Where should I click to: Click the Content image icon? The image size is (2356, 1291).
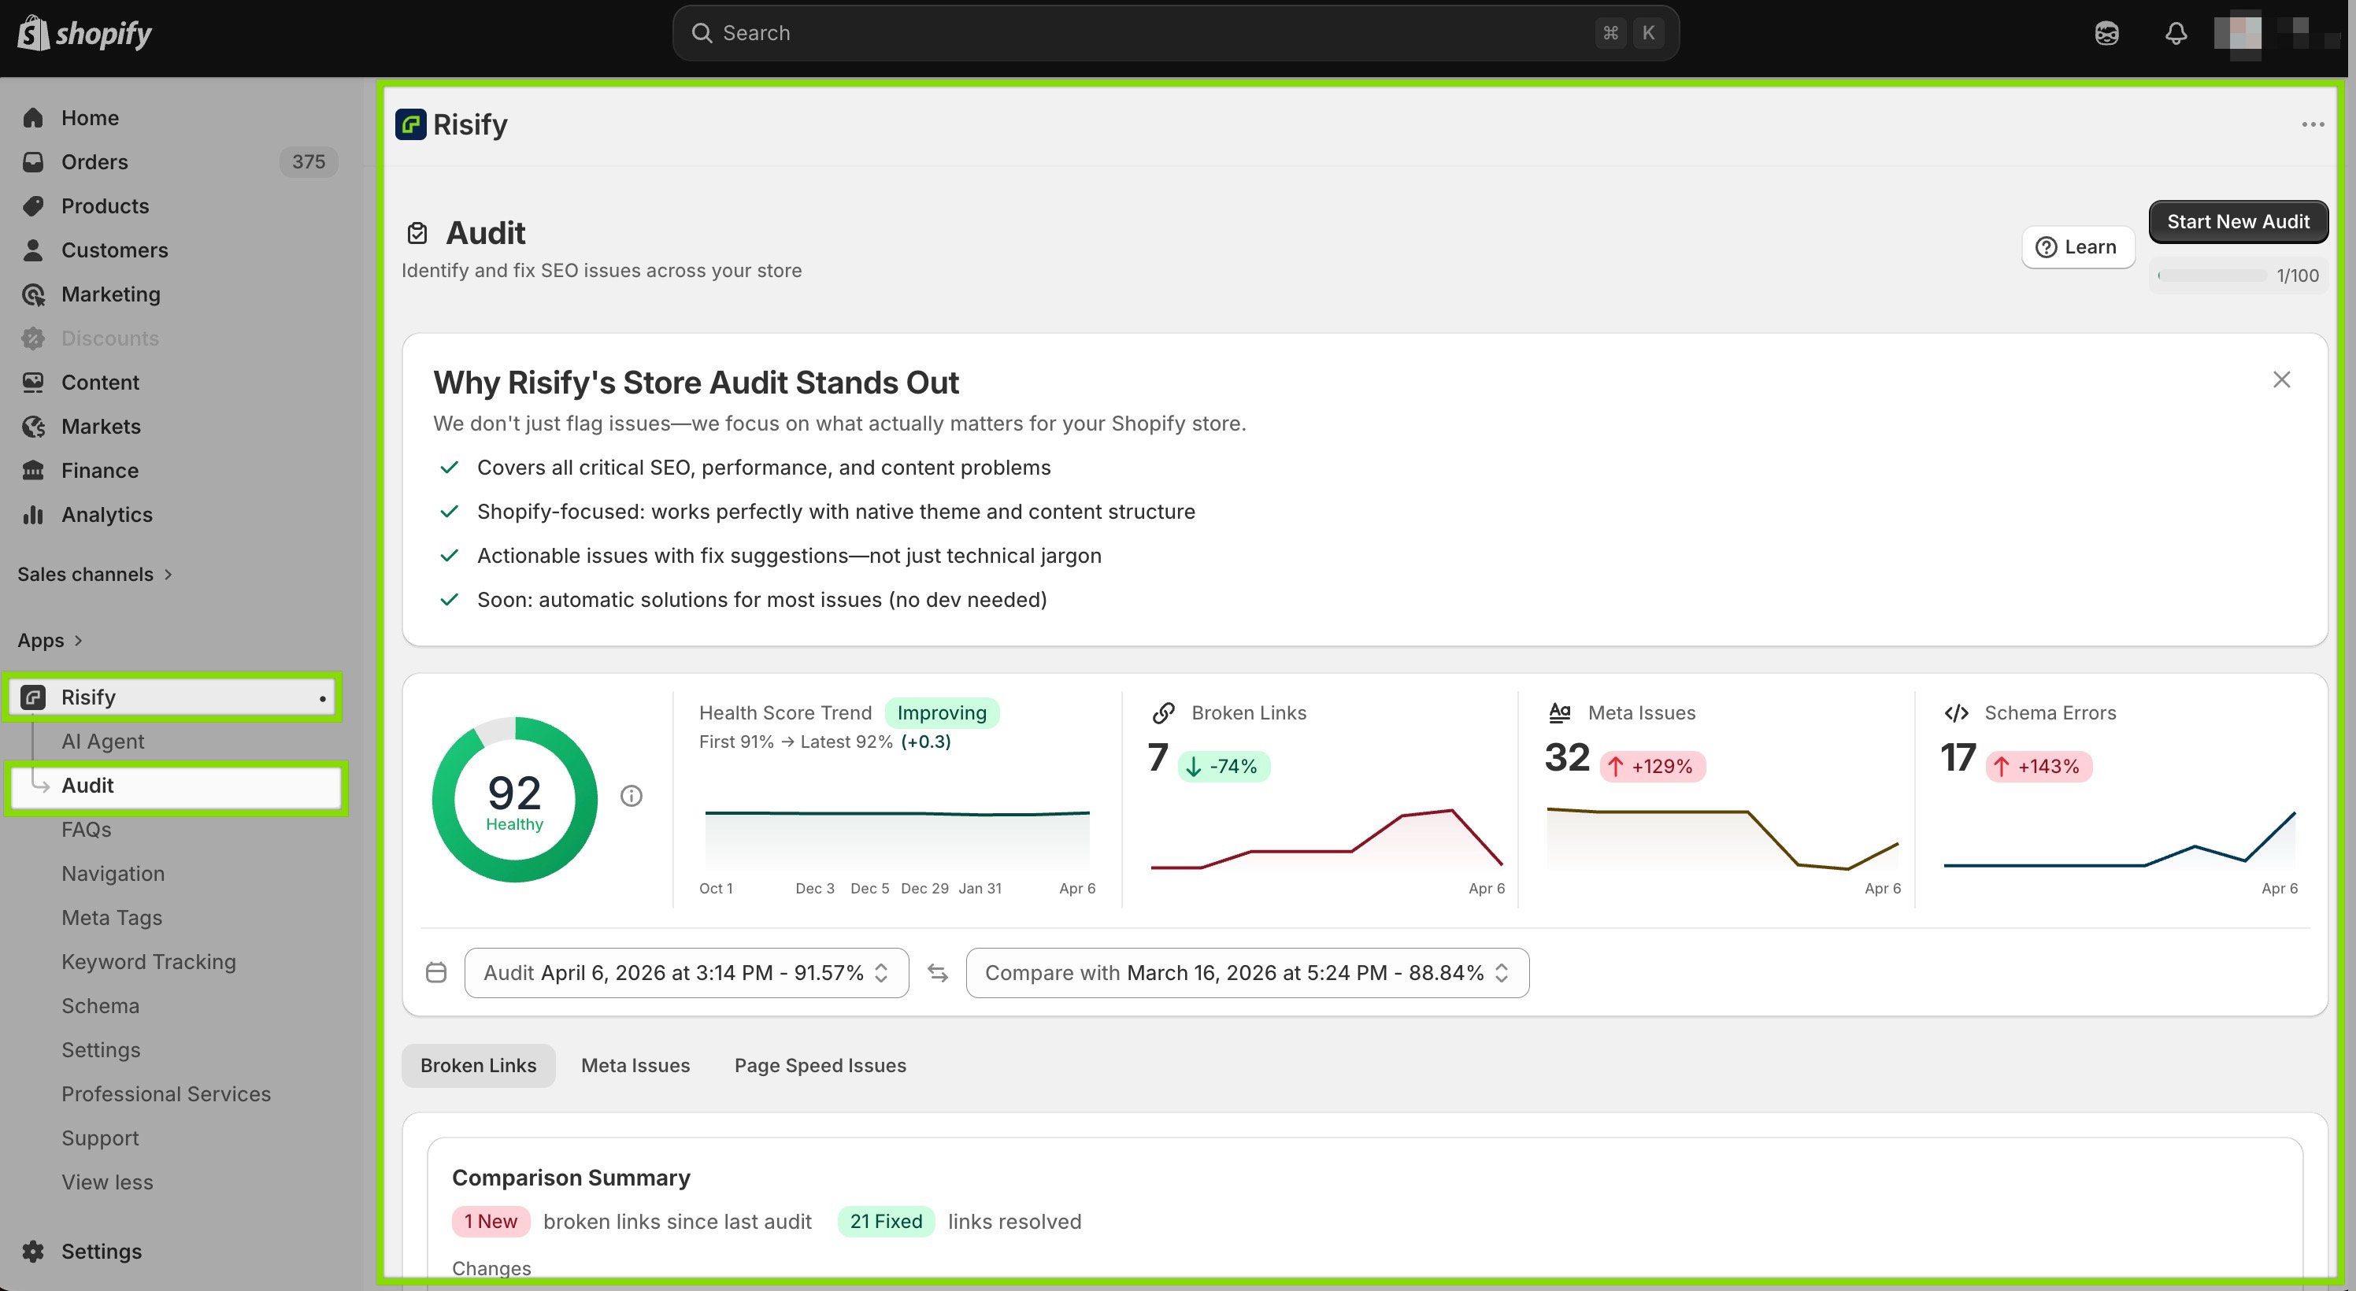click(33, 382)
